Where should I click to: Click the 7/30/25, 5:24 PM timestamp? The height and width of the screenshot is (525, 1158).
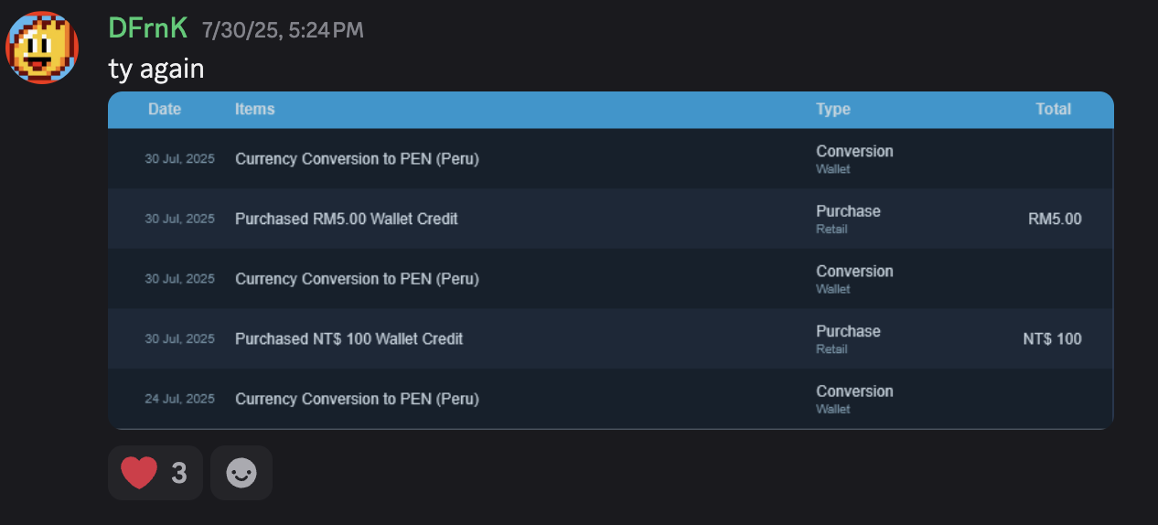(283, 30)
